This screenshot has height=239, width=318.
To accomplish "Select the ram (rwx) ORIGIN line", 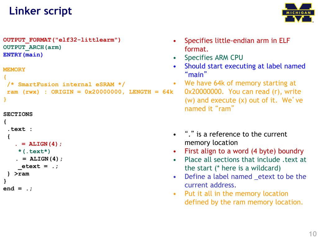I will coord(90,92).
